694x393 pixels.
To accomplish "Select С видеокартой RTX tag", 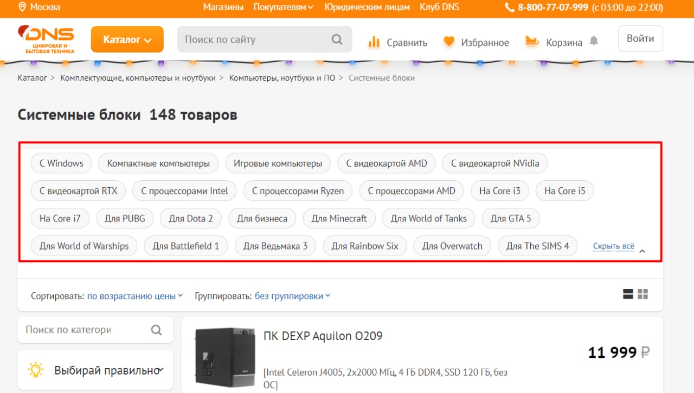I will (78, 191).
